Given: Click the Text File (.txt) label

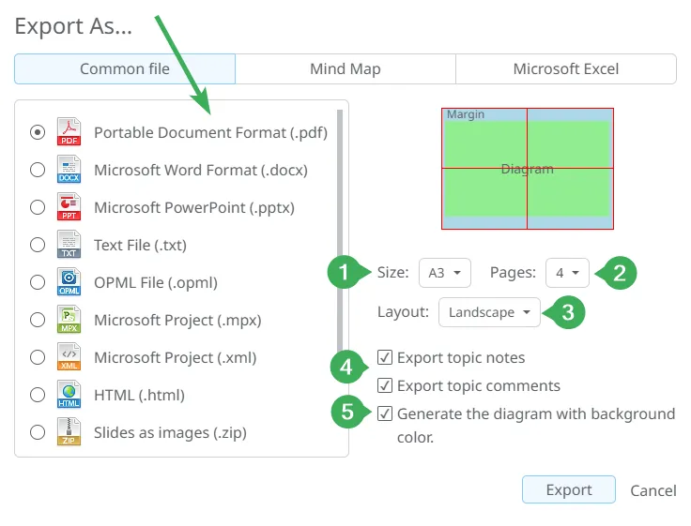Looking at the screenshot, I should pos(140,245).
